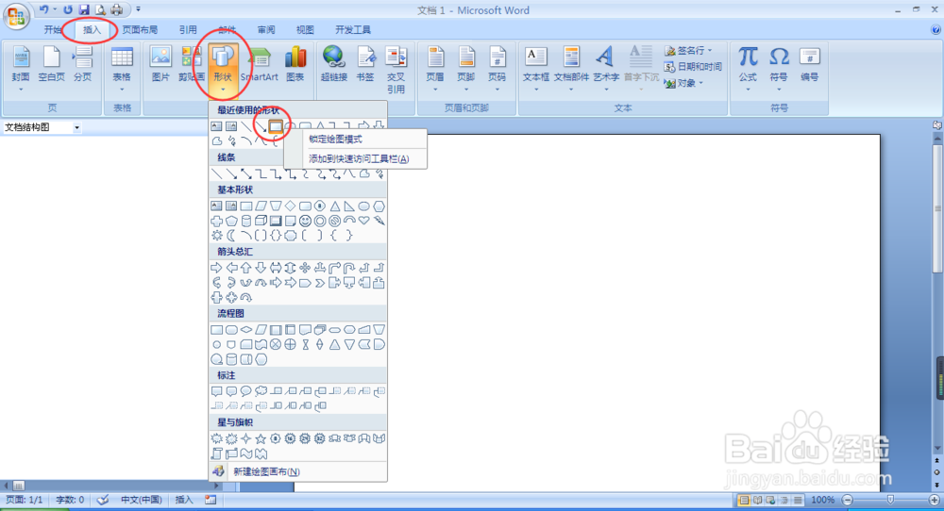
Task: Click the Undo icon in quick access toolbar
Action: (43, 9)
